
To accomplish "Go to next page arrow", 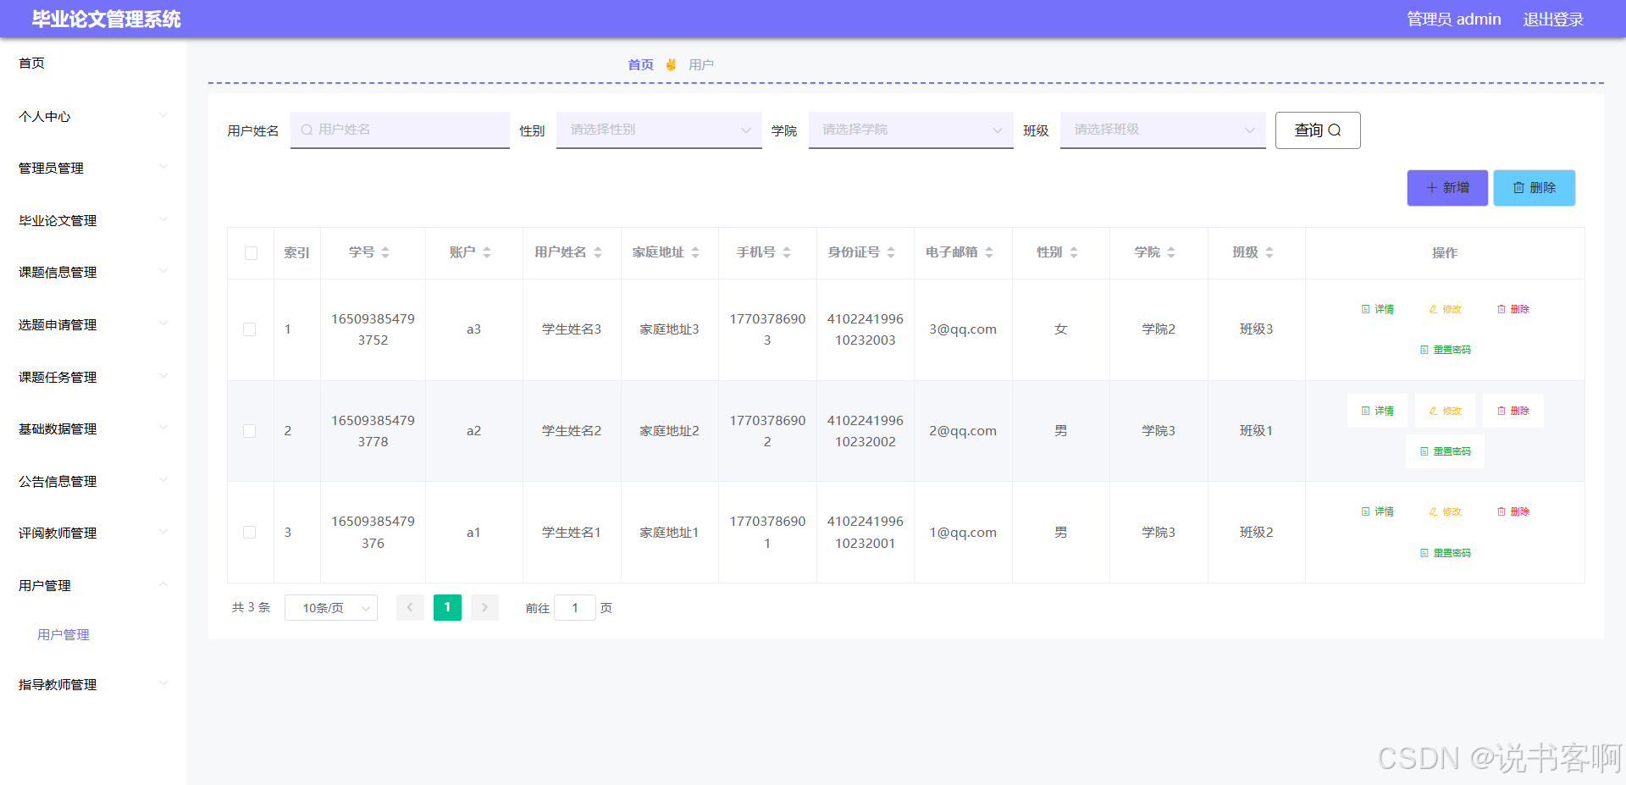I will [484, 607].
